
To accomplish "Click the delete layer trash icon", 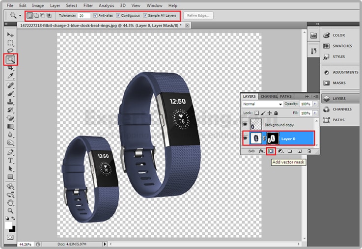I will click(x=309, y=151).
